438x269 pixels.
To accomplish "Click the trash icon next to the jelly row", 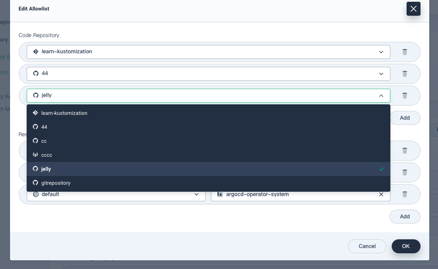I will pos(404,95).
